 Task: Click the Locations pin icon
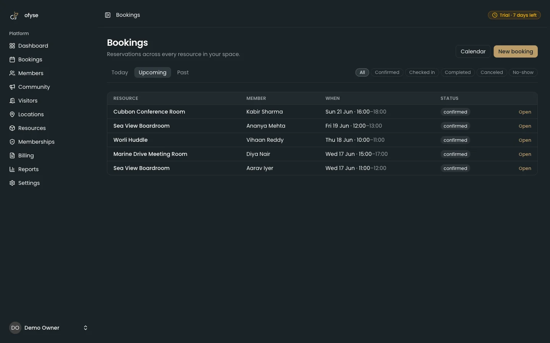[x=12, y=114]
